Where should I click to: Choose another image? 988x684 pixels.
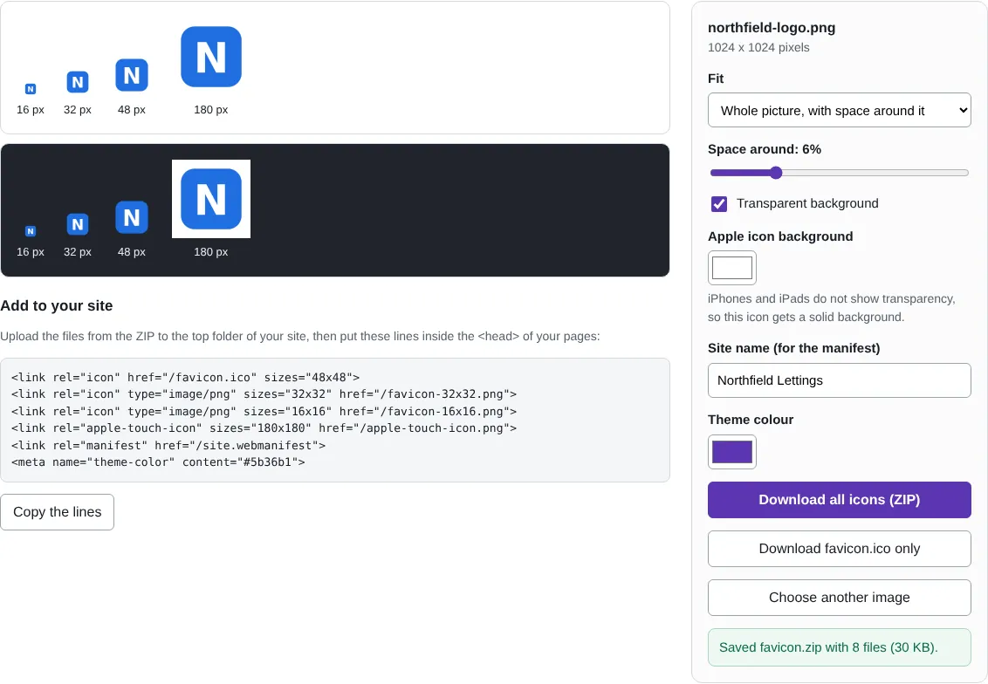pos(840,597)
